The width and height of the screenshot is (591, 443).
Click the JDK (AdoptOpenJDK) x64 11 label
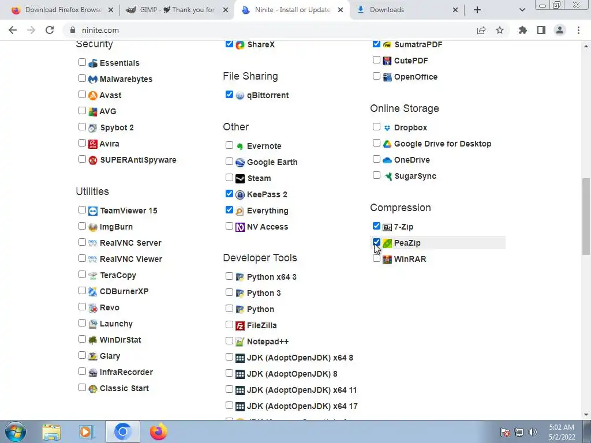point(302,391)
